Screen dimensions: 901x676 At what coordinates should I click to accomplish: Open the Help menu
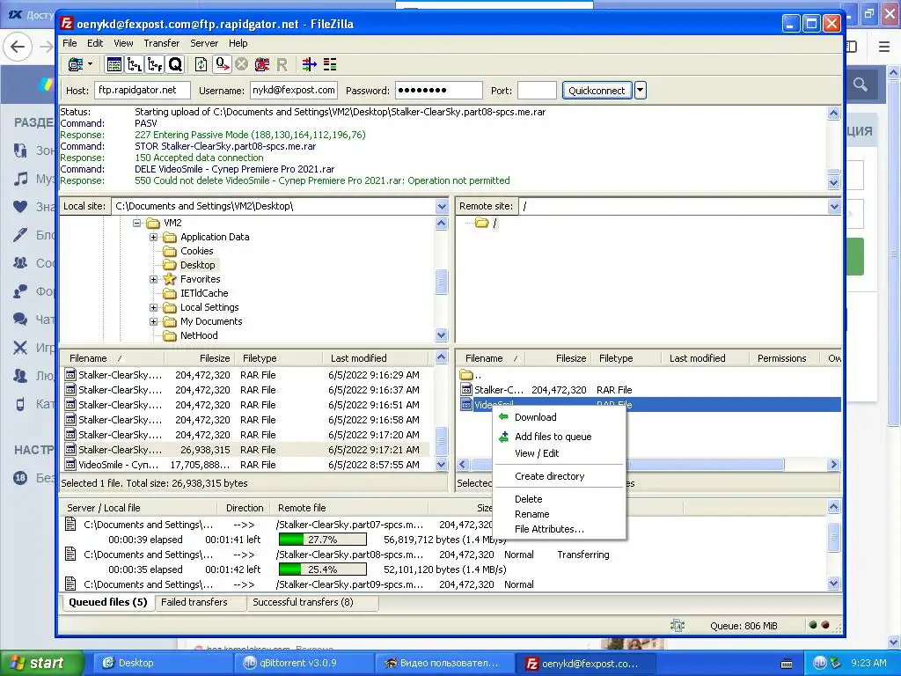pyautogui.click(x=238, y=43)
